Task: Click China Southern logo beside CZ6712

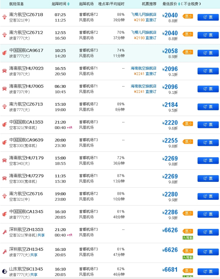Action: point(4,35)
